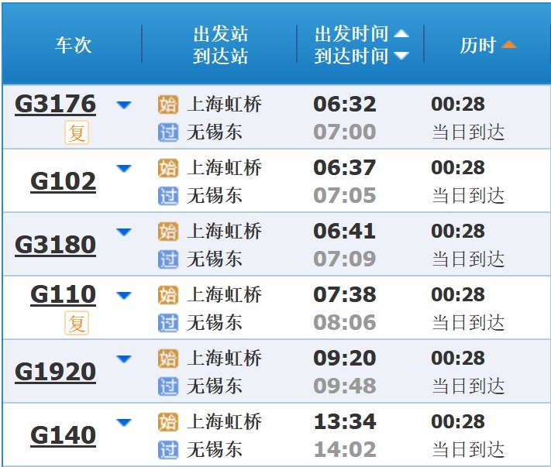Screen dimensions: 551x467
Task: Expand details for train G3176
Action: 124,105
